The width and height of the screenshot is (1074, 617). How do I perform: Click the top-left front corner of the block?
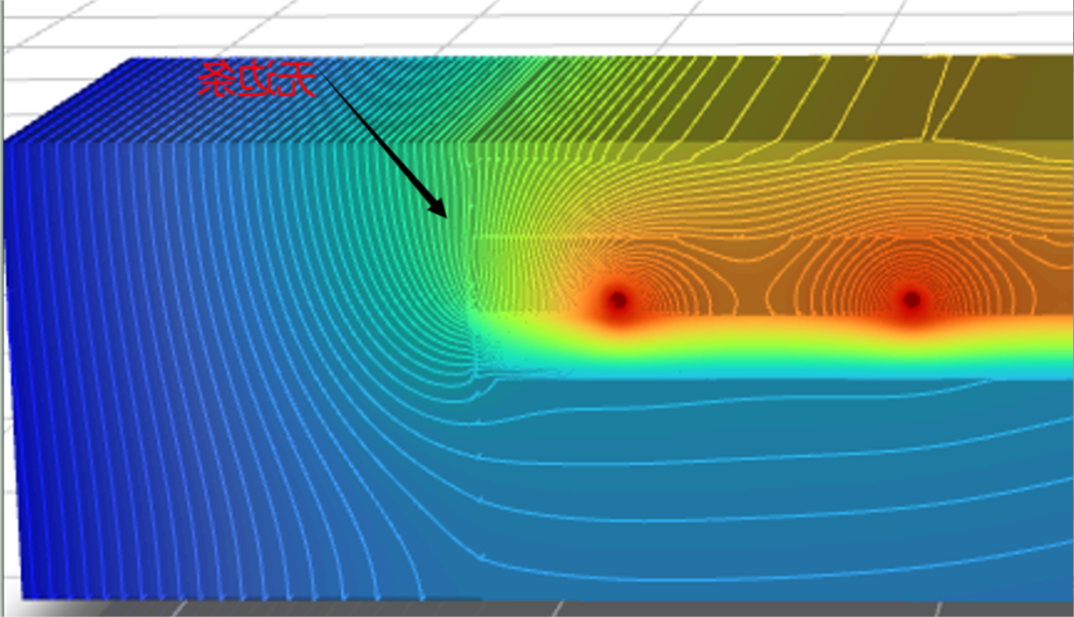[8, 142]
